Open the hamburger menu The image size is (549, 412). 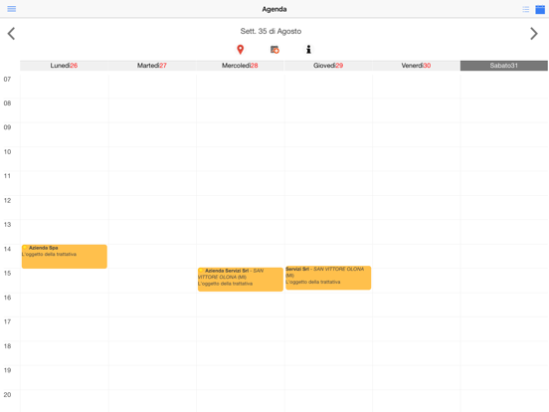(x=12, y=9)
